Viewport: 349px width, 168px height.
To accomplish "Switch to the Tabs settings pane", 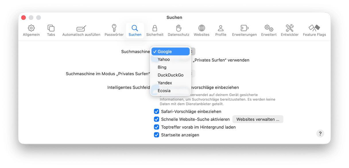I will [x=51, y=31].
